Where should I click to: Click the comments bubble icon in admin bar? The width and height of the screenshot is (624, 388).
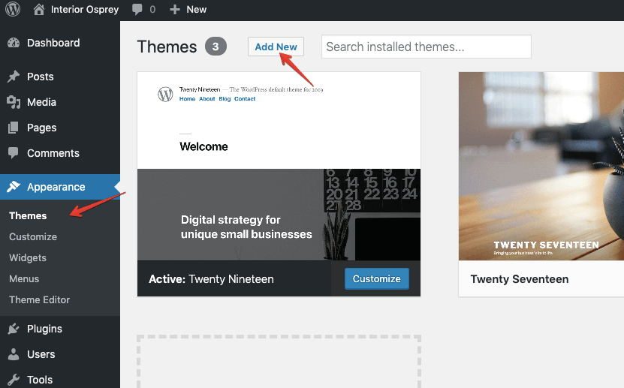(x=137, y=9)
